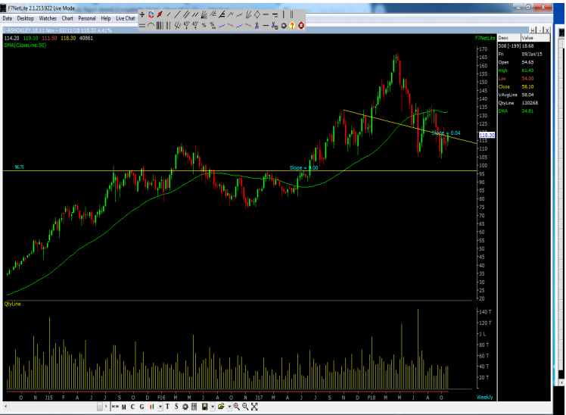Open the Personal menu
This screenshot has width=566, height=415.
[86, 18]
